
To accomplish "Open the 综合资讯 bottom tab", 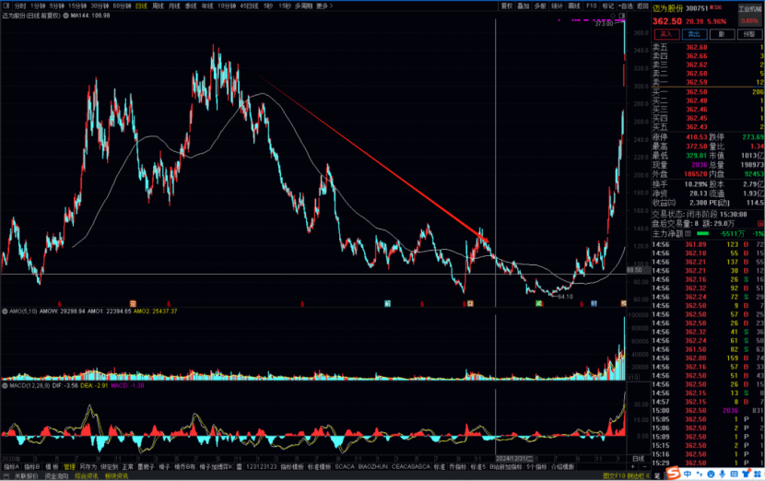I will click(x=87, y=475).
